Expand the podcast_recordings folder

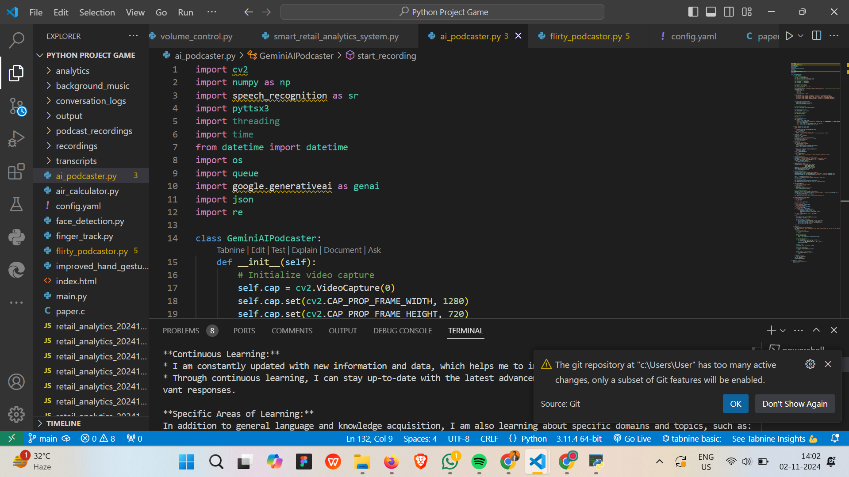[x=91, y=131]
